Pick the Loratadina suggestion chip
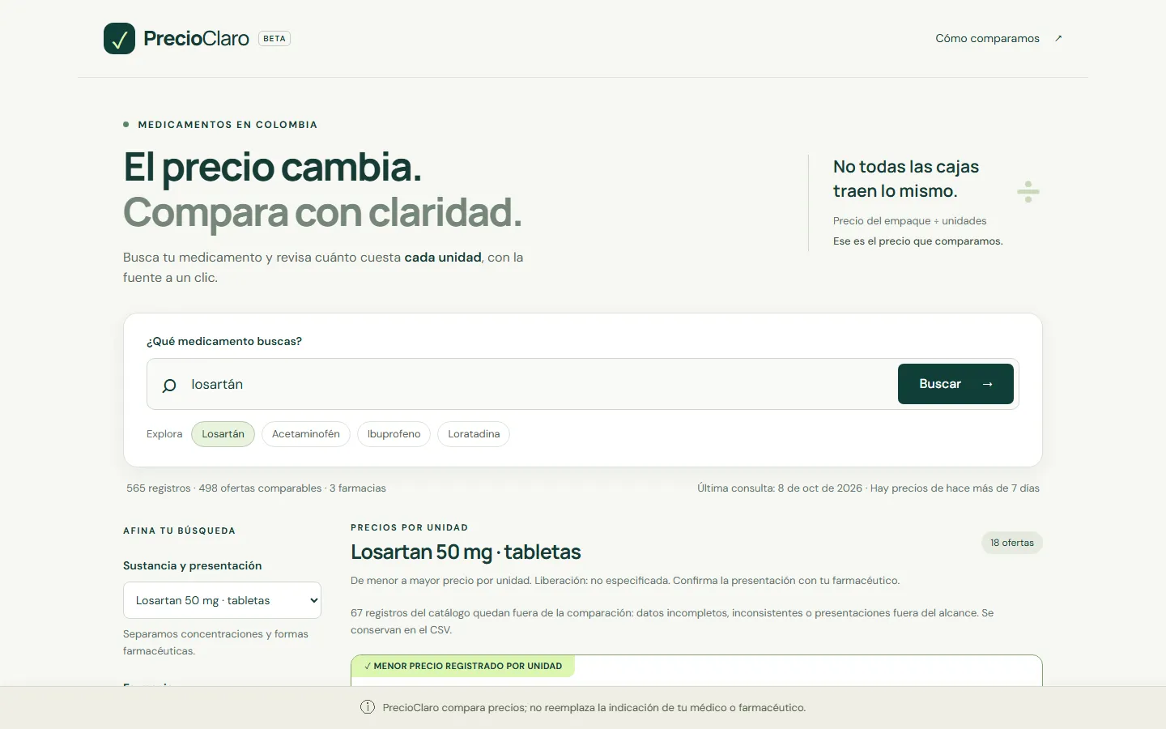Viewport: 1166px width, 729px height. point(474,434)
